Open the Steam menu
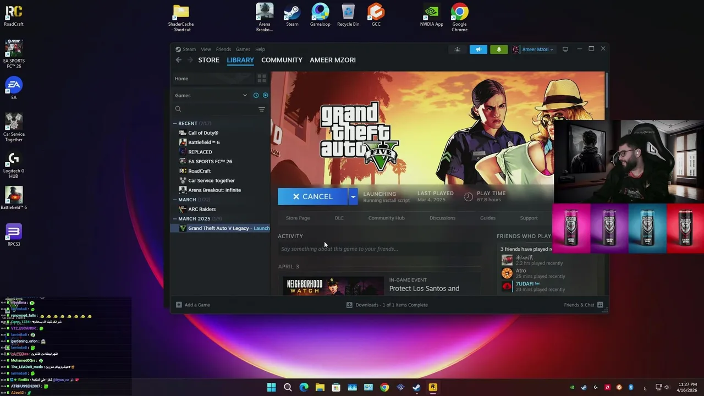Image resolution: width=704 pixels, height=396 pixels. [x=189, y=50]
